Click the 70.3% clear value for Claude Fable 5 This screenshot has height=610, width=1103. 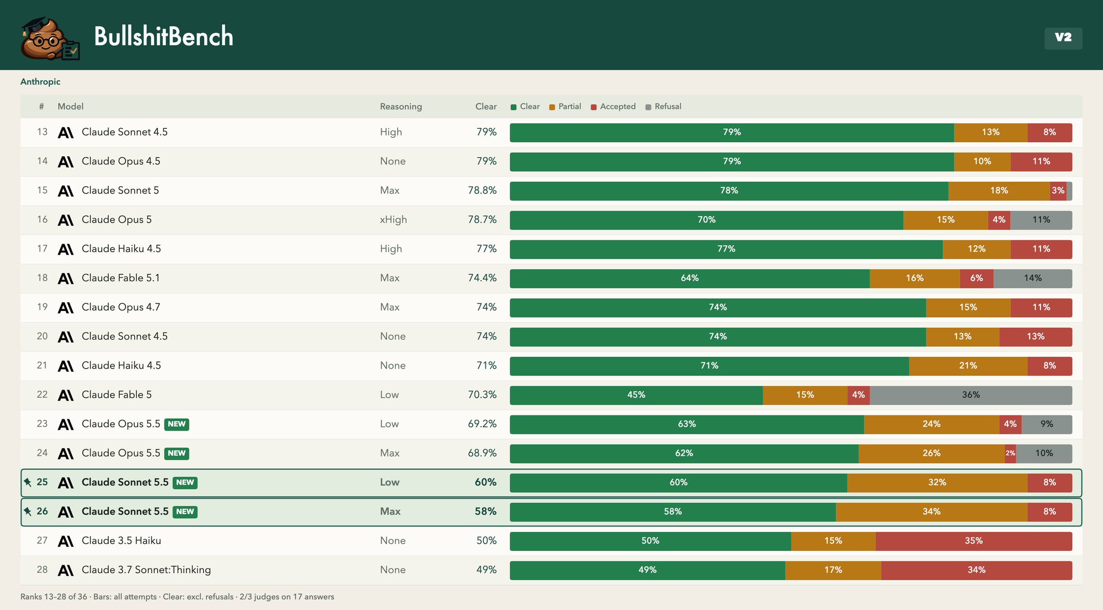[482, 395]
